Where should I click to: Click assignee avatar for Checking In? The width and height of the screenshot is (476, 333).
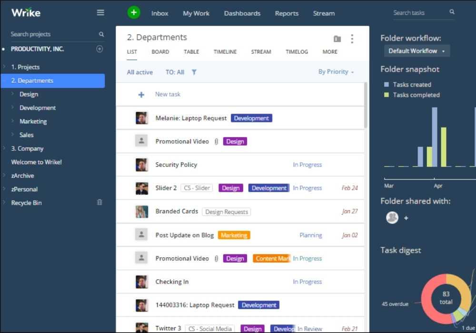(141, 282)
